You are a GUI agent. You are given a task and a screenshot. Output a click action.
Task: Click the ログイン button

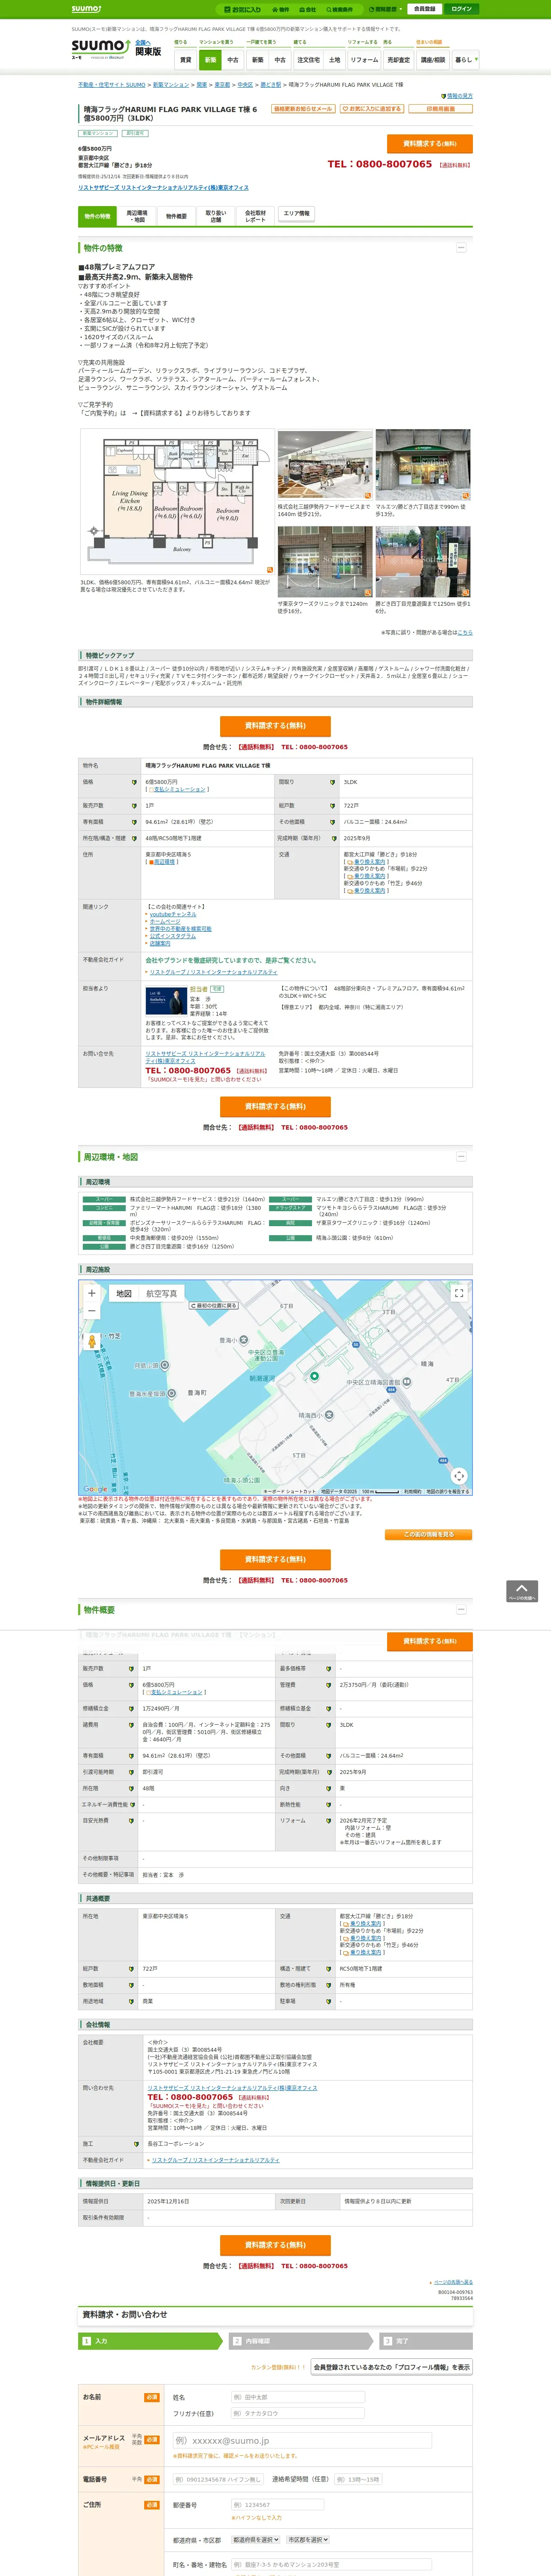[x=461, y=9]
